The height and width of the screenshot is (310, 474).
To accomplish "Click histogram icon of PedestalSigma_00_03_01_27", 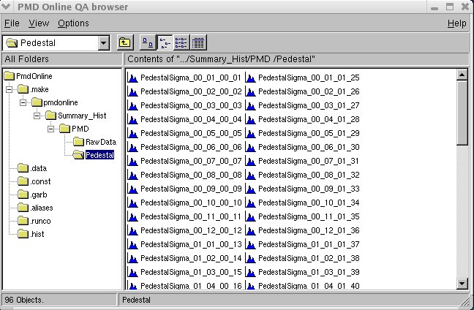I will (x=251, y=106).
